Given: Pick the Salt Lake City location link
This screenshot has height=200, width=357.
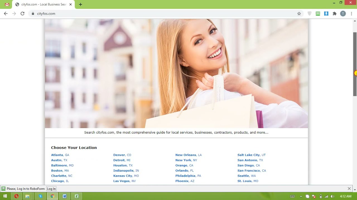Looking at the screenshot, I should tap(252, 155).
